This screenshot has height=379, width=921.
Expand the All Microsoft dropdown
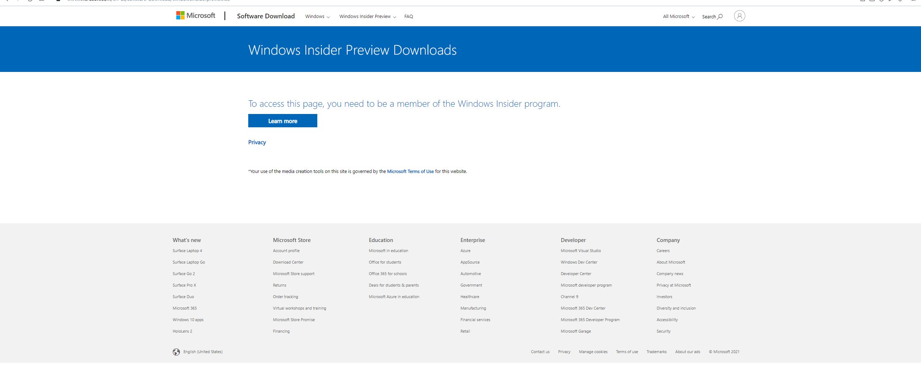tap(679, 17)
